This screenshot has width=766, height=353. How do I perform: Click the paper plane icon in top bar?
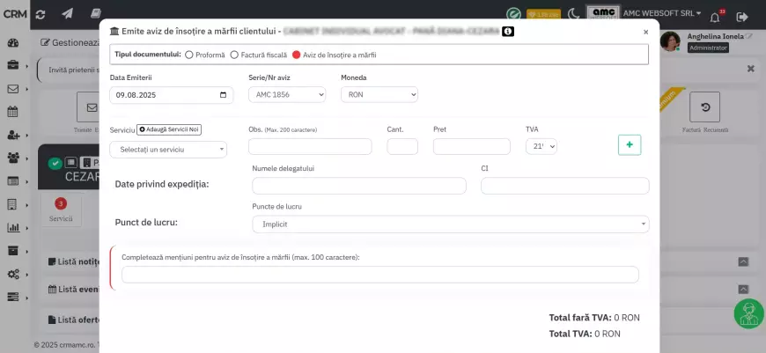tap(69, 15)
